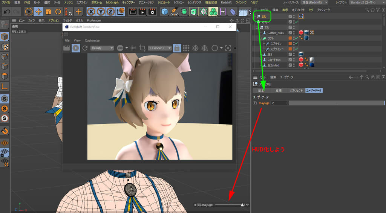
Task: Click the RenderView snapshot frame icon
Action: (228, 48)
